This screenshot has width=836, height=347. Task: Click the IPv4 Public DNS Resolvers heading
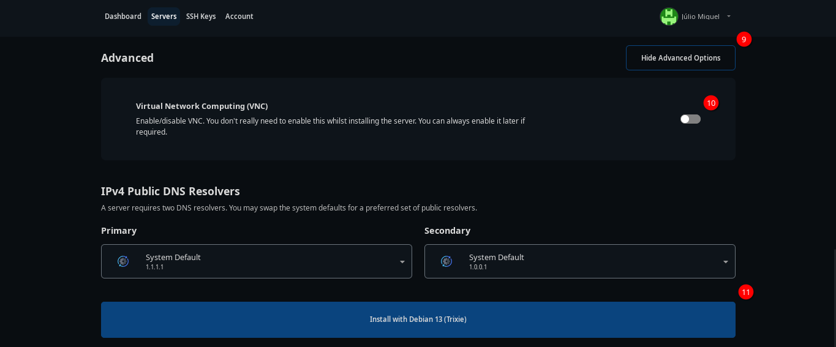pyautogui.click(x=170, y=191)
